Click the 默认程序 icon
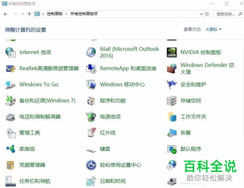 coord(172,149)
